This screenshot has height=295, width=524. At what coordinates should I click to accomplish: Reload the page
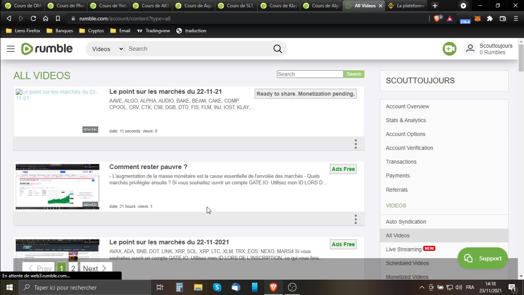(33, 18)
